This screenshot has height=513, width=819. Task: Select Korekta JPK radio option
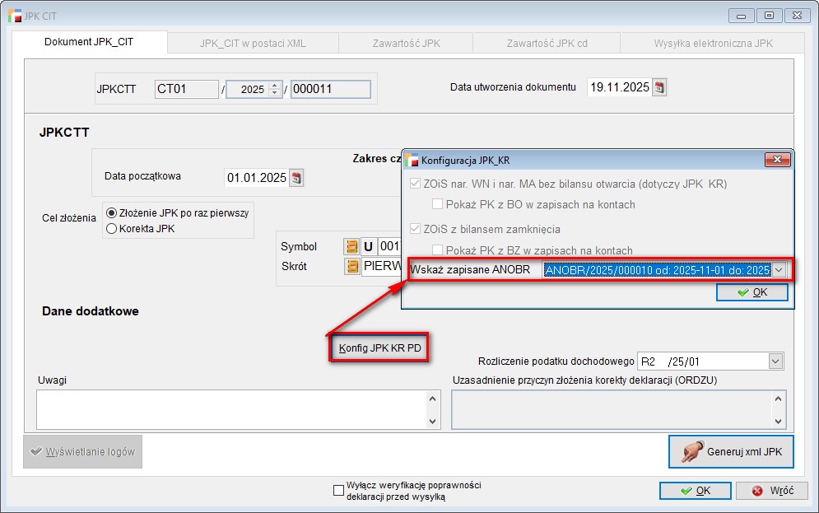tap(112, 228)
